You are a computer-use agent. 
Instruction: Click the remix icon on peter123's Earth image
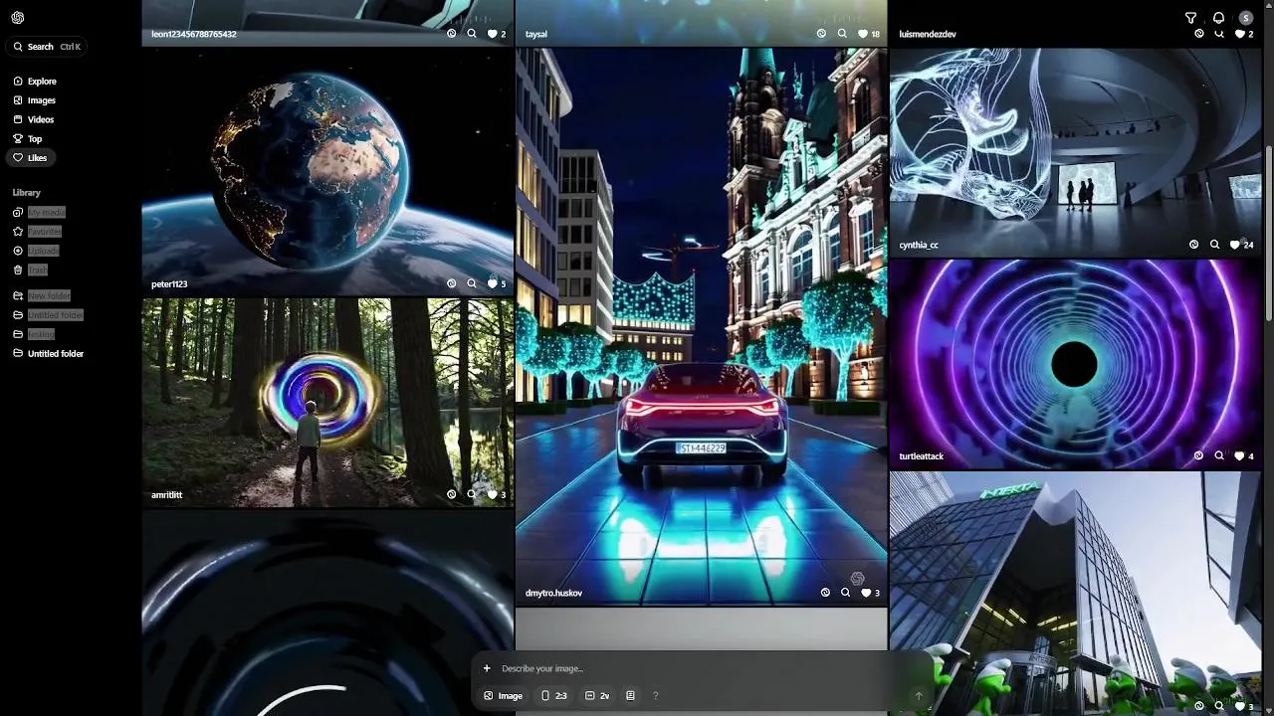452,283
